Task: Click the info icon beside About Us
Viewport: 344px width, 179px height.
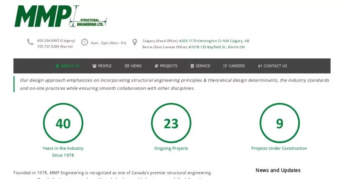Action: point(58,66)
